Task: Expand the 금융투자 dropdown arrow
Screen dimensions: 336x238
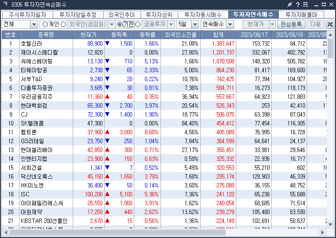Action: [x=171, y=24]
